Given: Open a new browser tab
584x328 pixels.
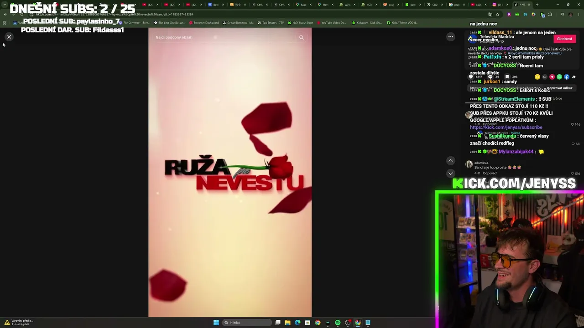Looking at the screenshot, I should point(537,5).
